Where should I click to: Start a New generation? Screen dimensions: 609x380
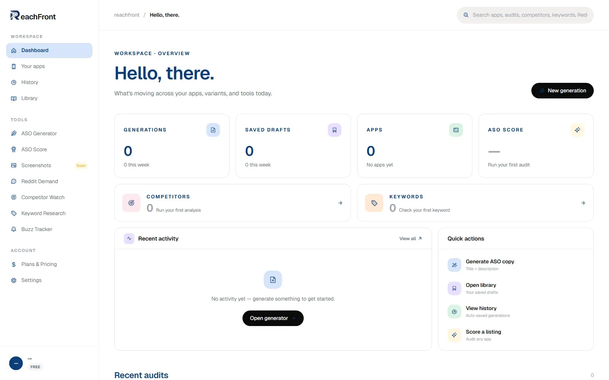tap(562, 90)
